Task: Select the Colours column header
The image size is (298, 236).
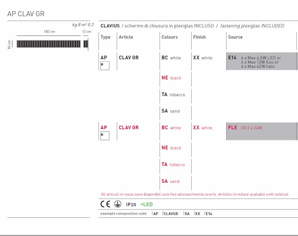Action: pyautogui.click(x=170, y=37)
